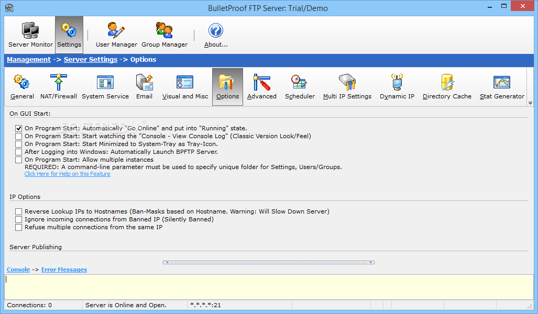Open the Console link
Viewport: 538px width, 314px height.
(18, 270)
